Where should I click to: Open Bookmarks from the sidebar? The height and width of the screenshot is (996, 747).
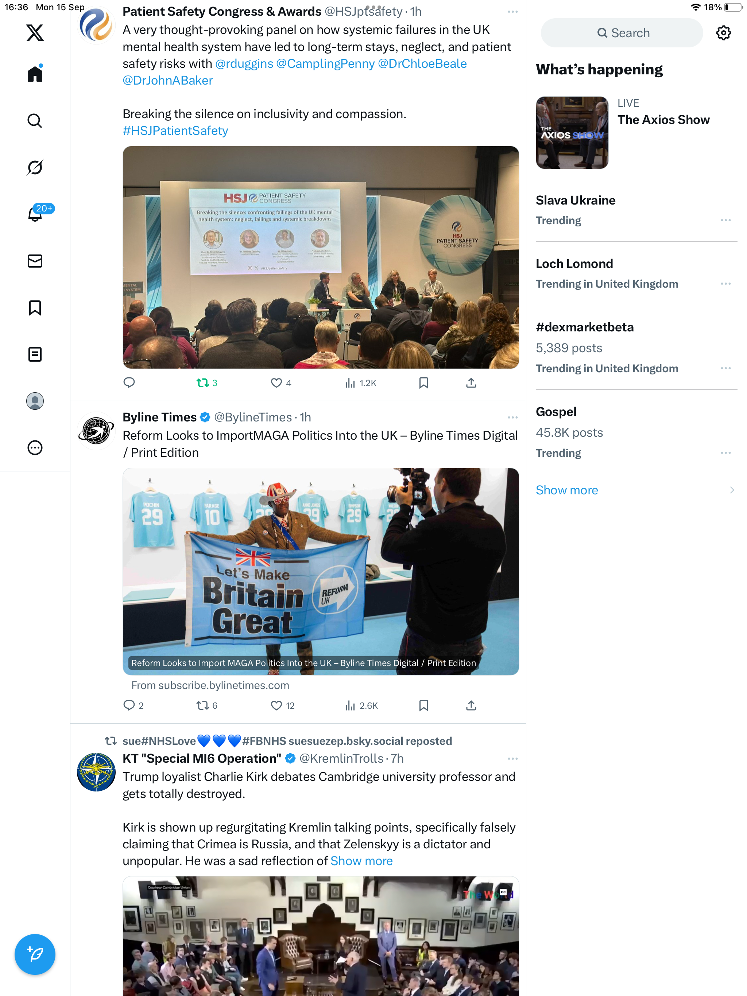(35, 308)
